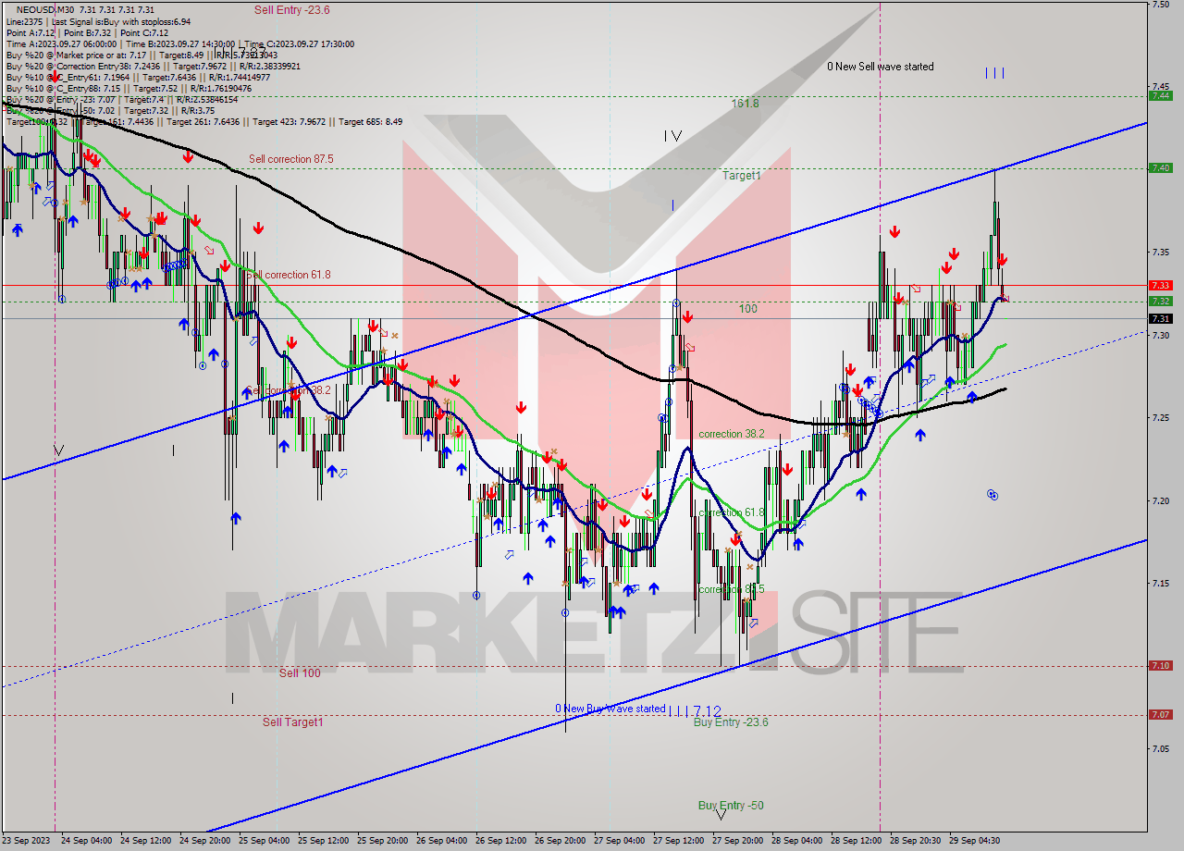Select '26 Sep 12:00' on time axis
Image resolution: width=1184 pixels, height=851 pixels.
point(500,841)
